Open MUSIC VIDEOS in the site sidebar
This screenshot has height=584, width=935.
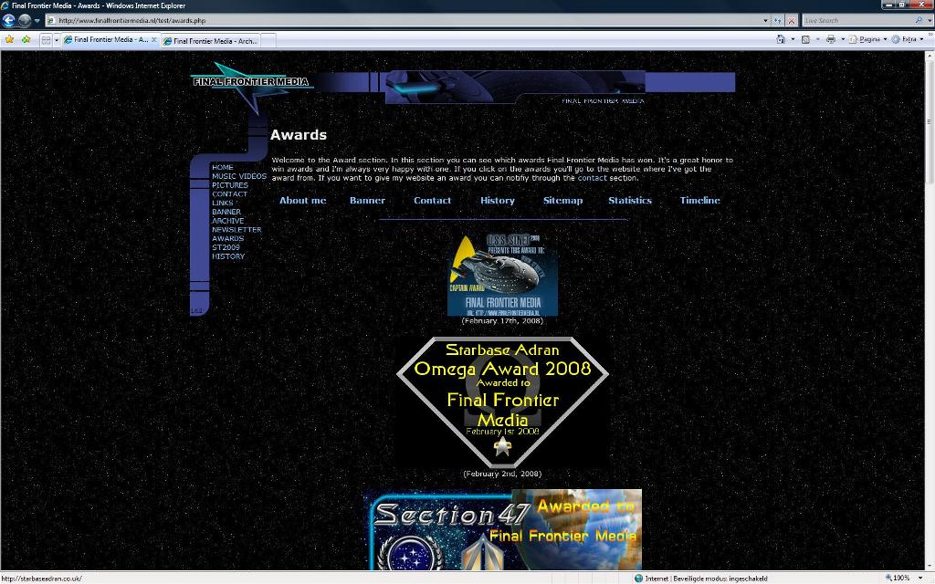(239, 176)
